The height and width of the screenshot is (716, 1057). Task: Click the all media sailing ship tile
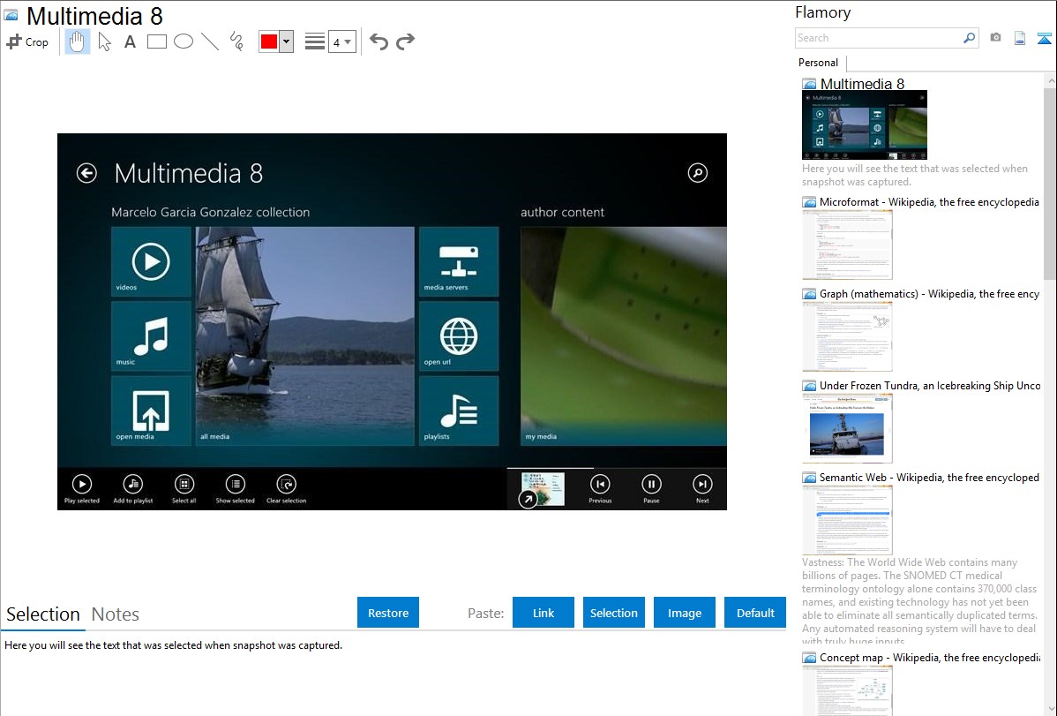coord(305,336)
